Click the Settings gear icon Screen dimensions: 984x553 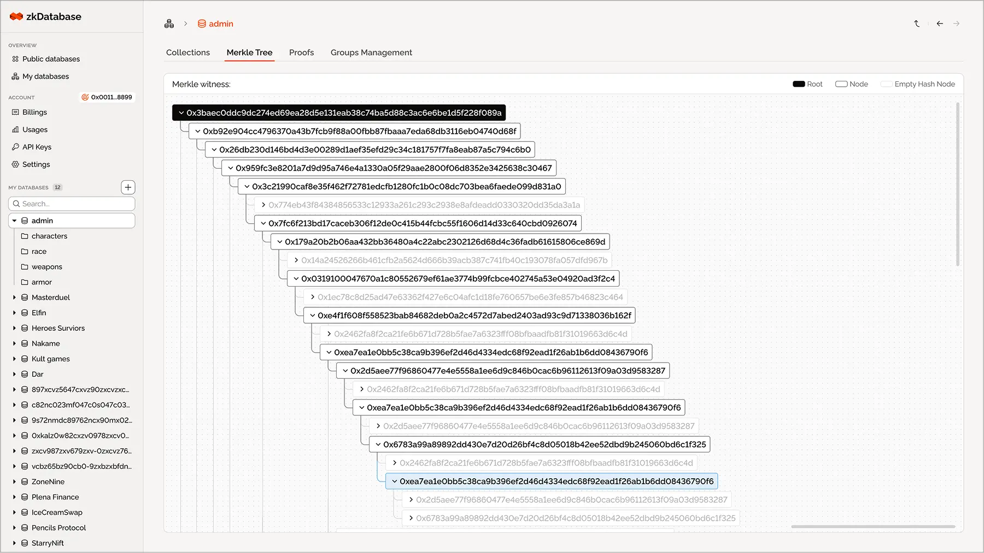[15, 164]
